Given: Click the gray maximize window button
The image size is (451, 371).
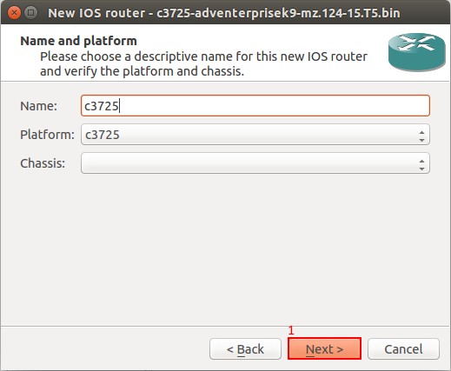Looking at the screenshot, I should click(30, 13).
